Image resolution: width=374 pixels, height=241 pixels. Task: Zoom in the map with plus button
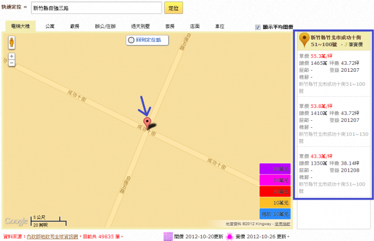coord(12,57)
